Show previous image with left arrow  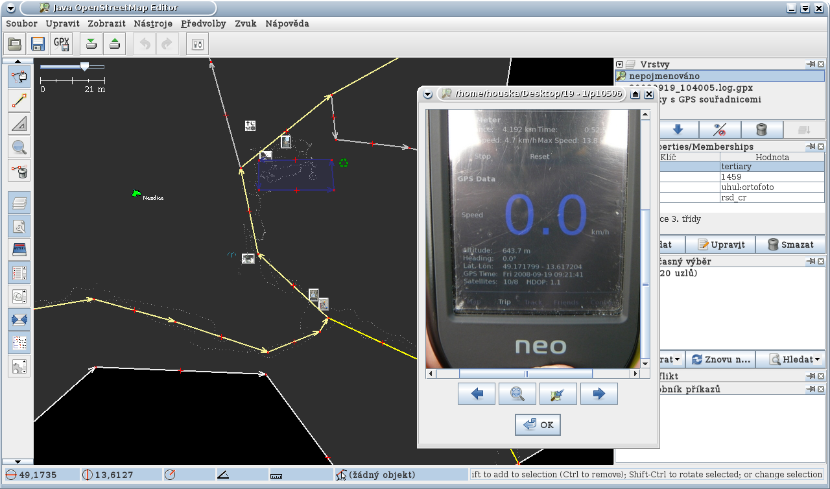point(477,394)
